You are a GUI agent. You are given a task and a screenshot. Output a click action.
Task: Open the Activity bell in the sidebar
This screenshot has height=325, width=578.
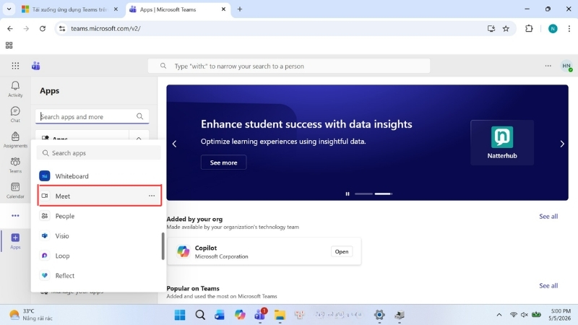tap(15, 89)
